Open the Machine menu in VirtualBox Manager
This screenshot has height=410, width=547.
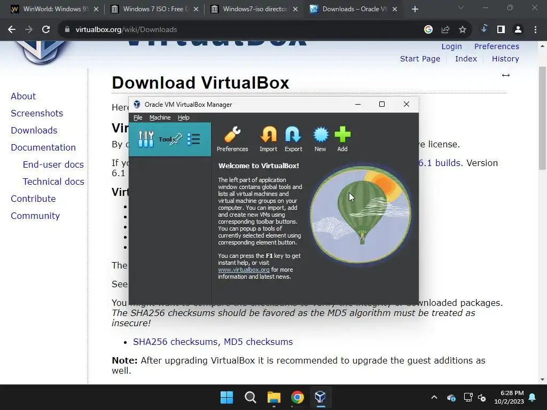pyautogui.click(x=160, y=117)
